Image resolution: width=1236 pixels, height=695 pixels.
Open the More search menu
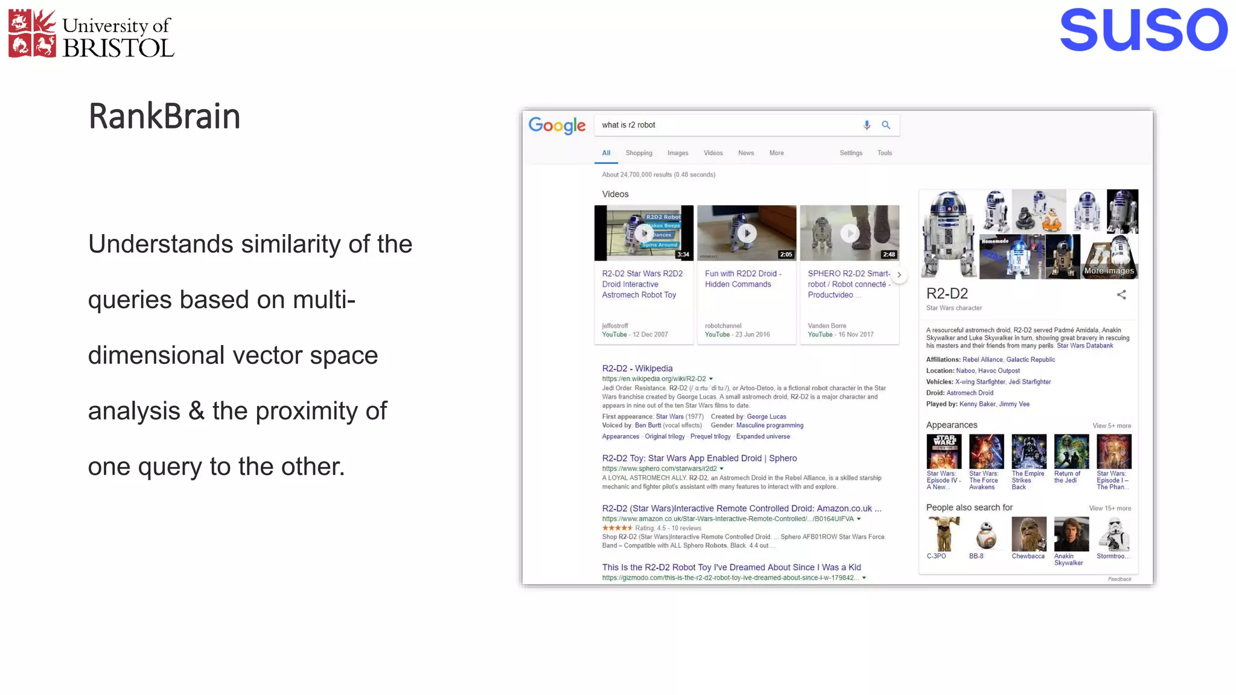(776, 153)
